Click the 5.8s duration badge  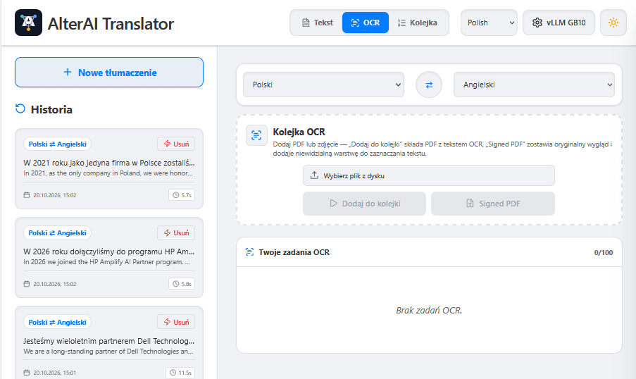coord(182,284)
